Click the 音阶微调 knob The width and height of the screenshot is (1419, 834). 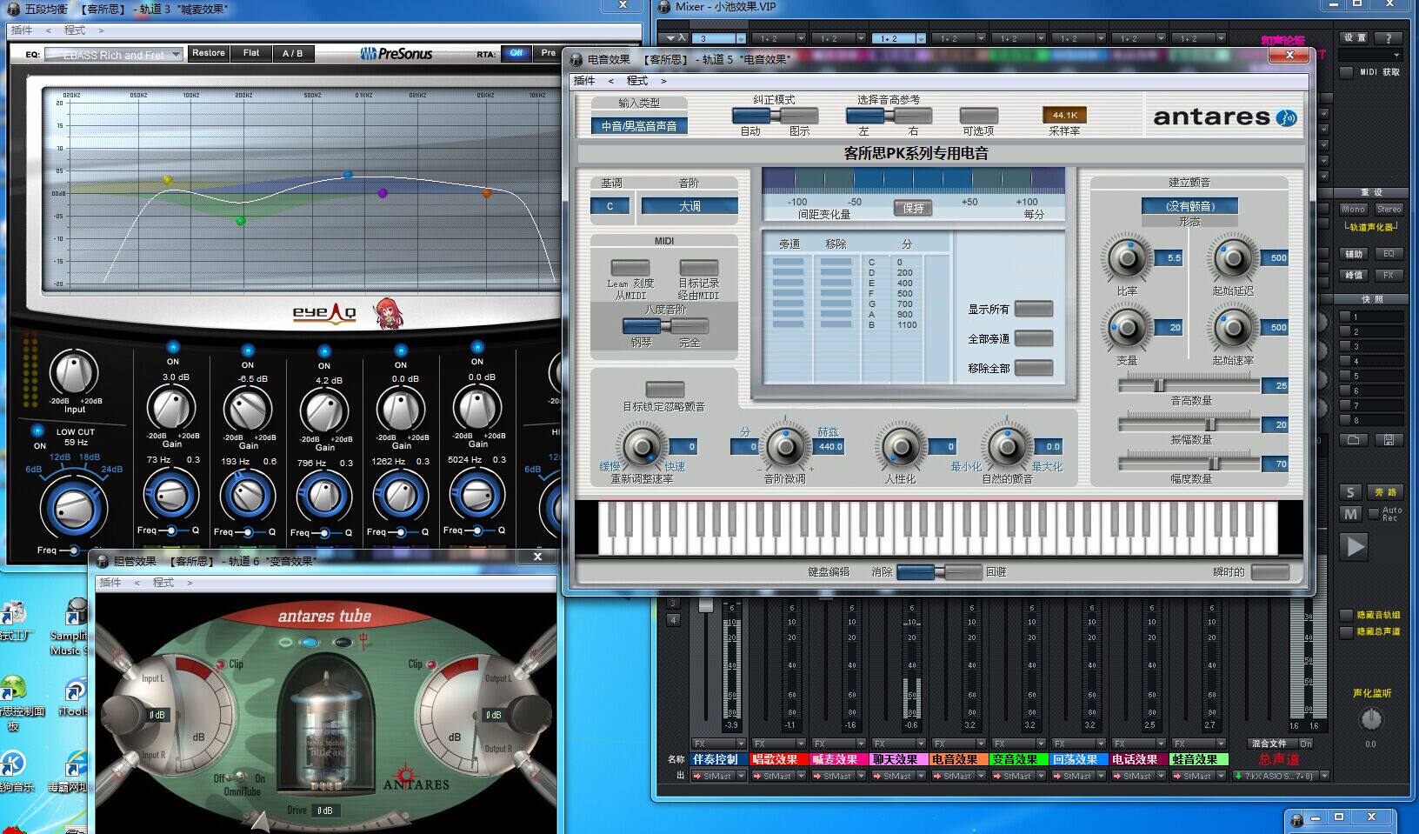pyautogui.click(x=785, y=447)
